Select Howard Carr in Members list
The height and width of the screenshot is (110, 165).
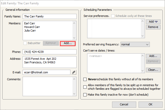[x=32, y=27]
